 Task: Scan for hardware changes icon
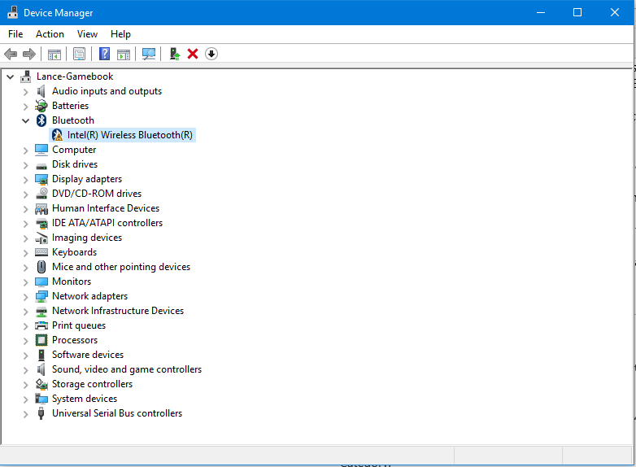click(149, 54)
